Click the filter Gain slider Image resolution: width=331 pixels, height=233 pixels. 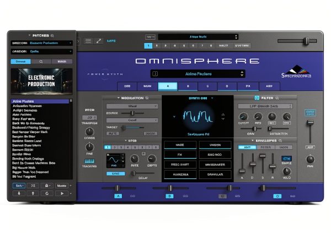(251, 129)
